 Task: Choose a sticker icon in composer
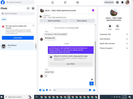[47, 90]
